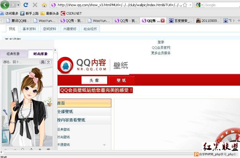Open the 新手上路 bookmark
The height and width of the screenshot is (158, 240).
30,14
